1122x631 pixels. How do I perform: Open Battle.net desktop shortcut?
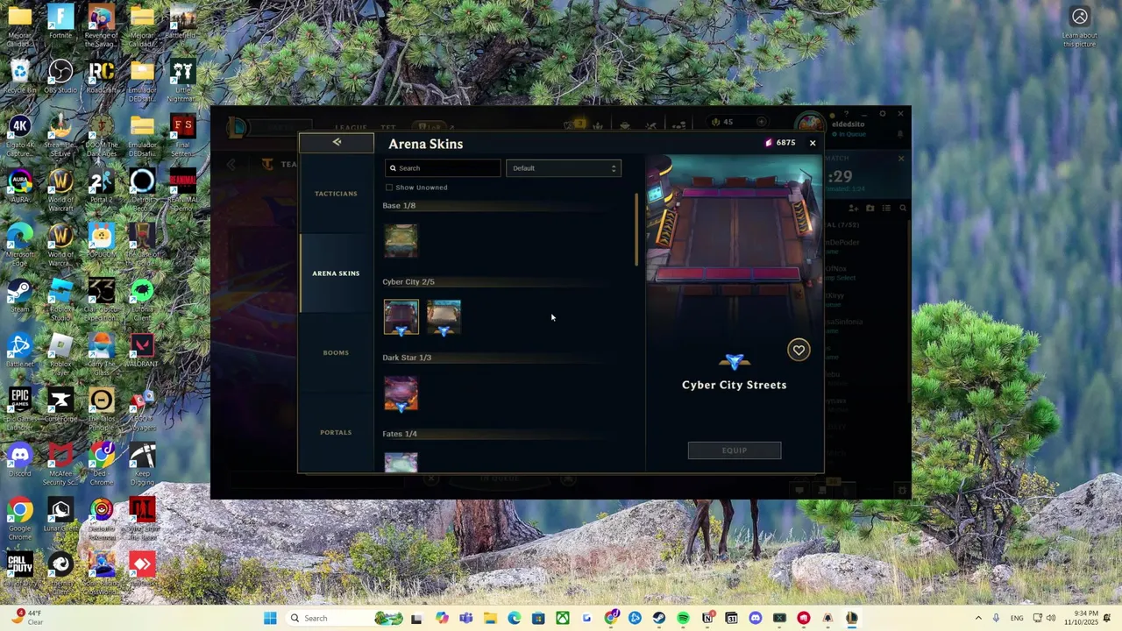point(19,350)
